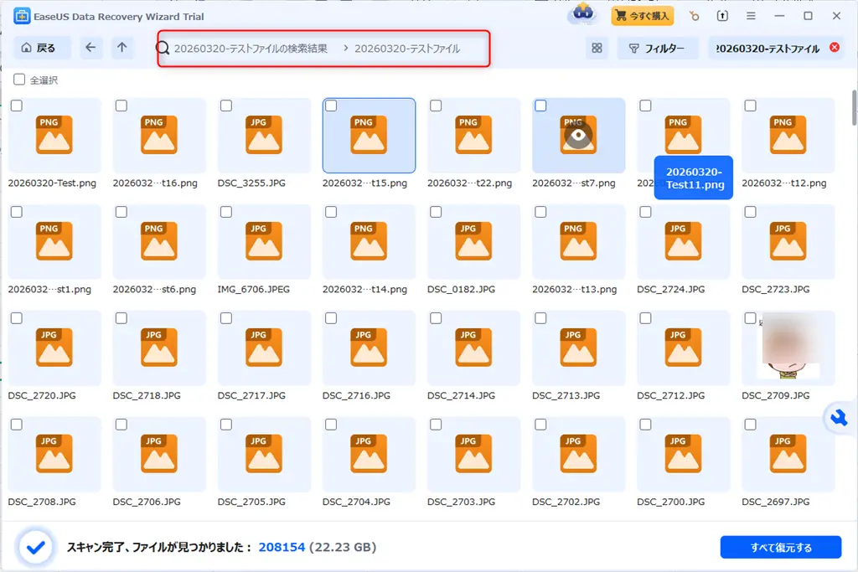858x572 pixels.
Task: Open the hamburger menu in title bar
Action: pos(751,16)
